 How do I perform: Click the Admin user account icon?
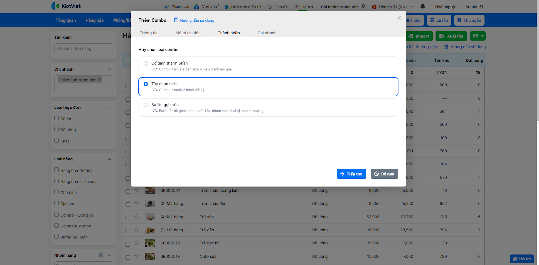tap(481, 7)
